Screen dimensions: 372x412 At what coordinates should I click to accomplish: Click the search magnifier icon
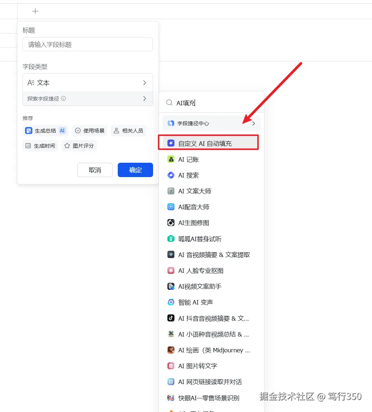pyautogui.click(x=169, y=102)
